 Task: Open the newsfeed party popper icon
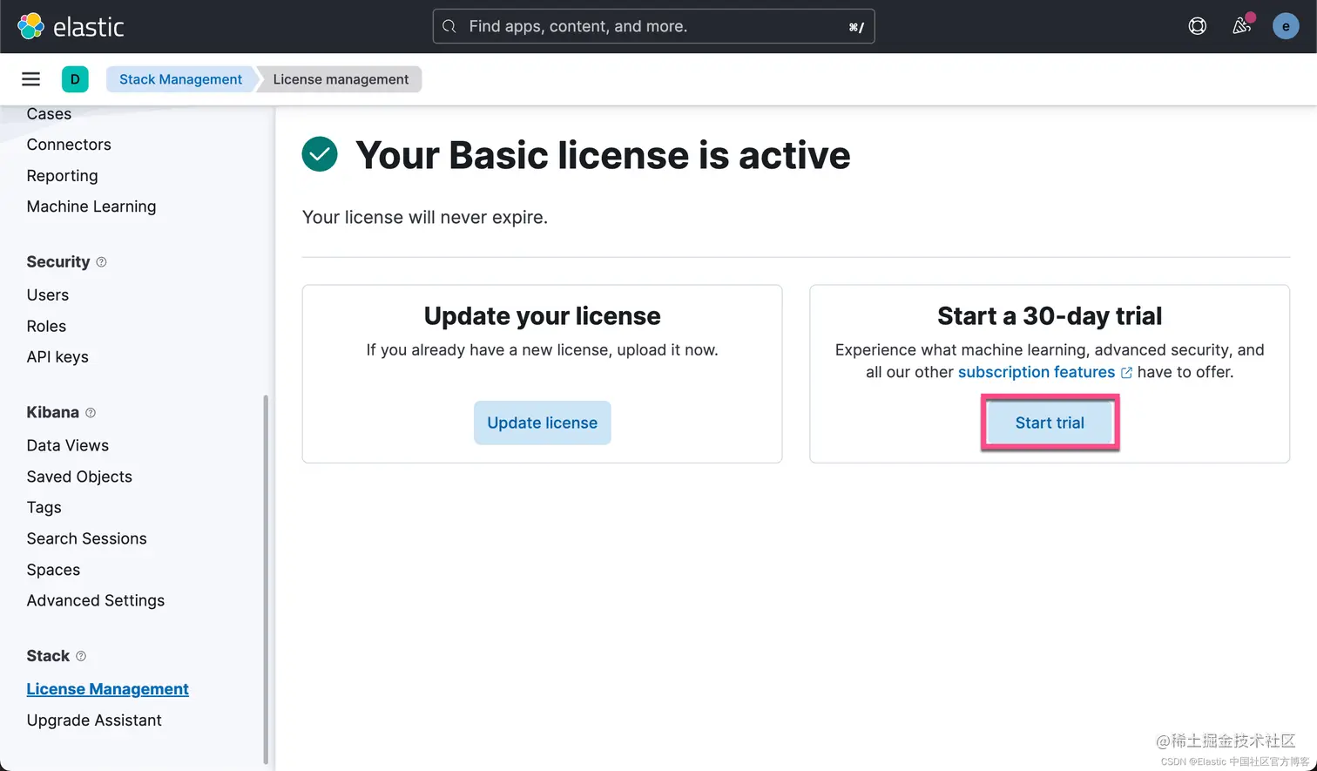click(1242, 26)
